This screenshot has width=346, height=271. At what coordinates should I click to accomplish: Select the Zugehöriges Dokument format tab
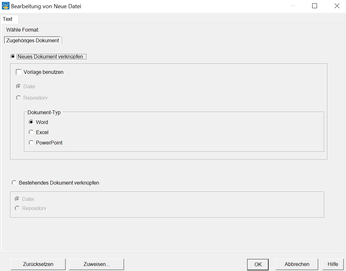point(33,40)
